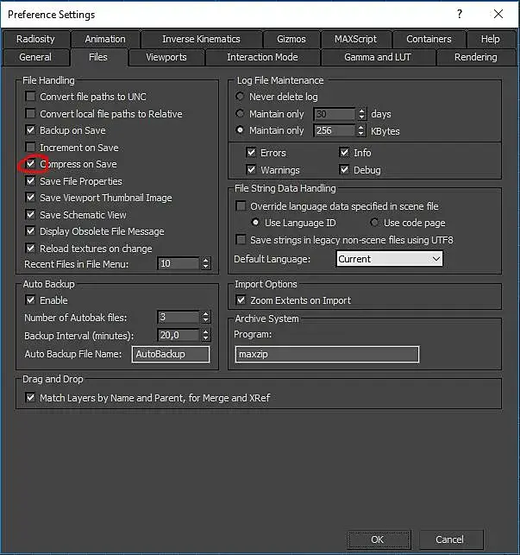The image size is (520, 555).
Task: Adjust the days spinner arrows
Action: (361, 114)
